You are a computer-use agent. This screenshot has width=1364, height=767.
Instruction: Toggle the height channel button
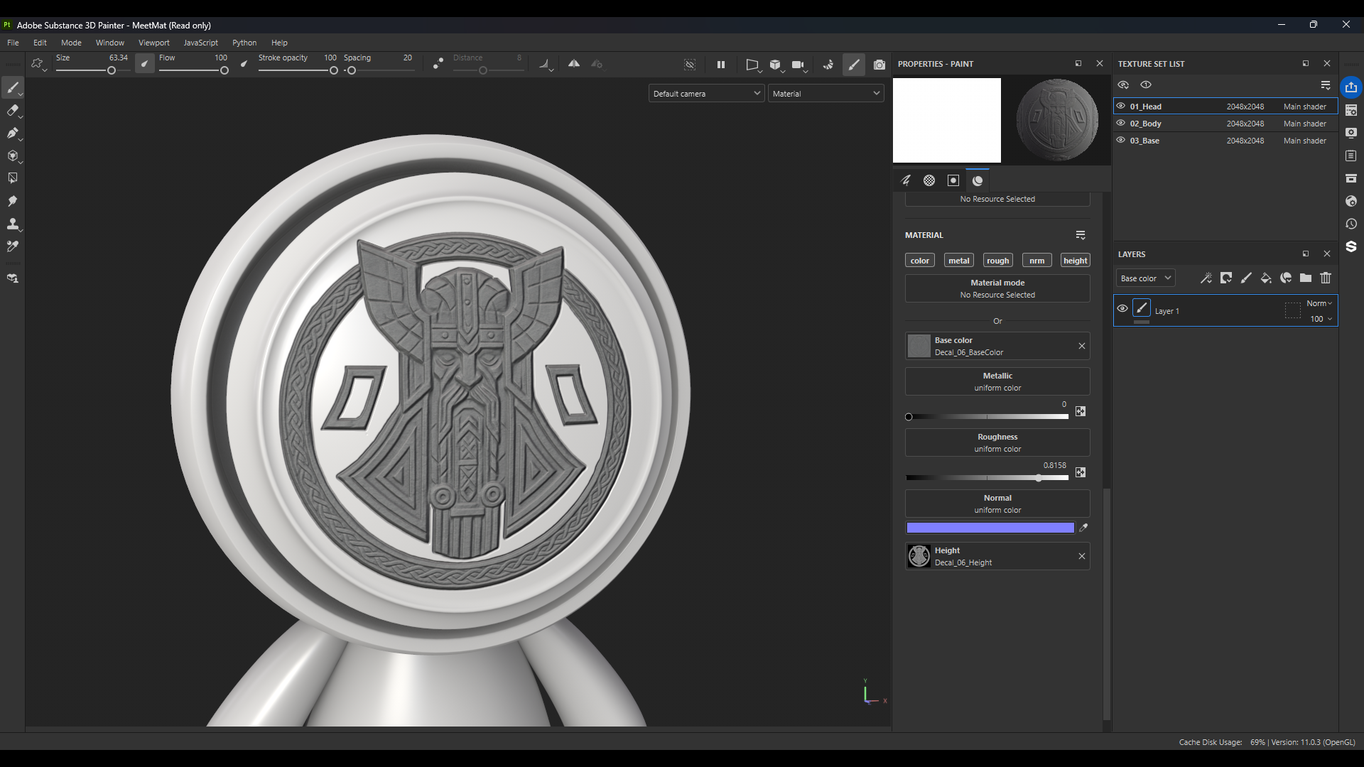click(1075, 261)
